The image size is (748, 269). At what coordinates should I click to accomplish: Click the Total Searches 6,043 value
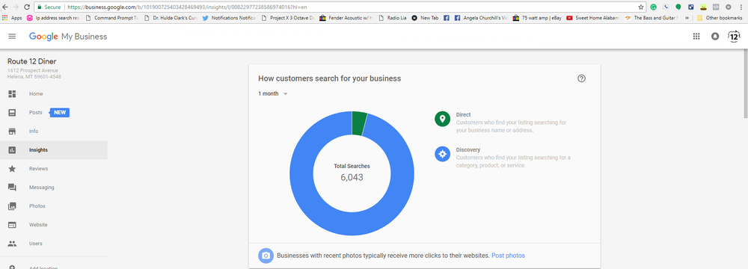tap(352, 177)
